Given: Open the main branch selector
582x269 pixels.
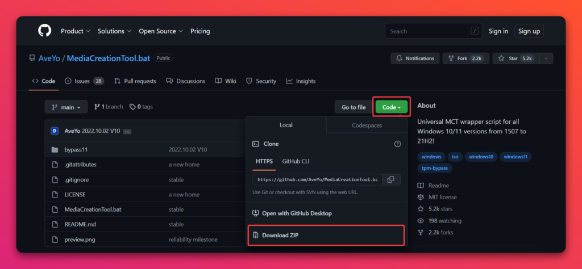Looking at the screenshot, I should pyautogui.click(x=66, y=107).
